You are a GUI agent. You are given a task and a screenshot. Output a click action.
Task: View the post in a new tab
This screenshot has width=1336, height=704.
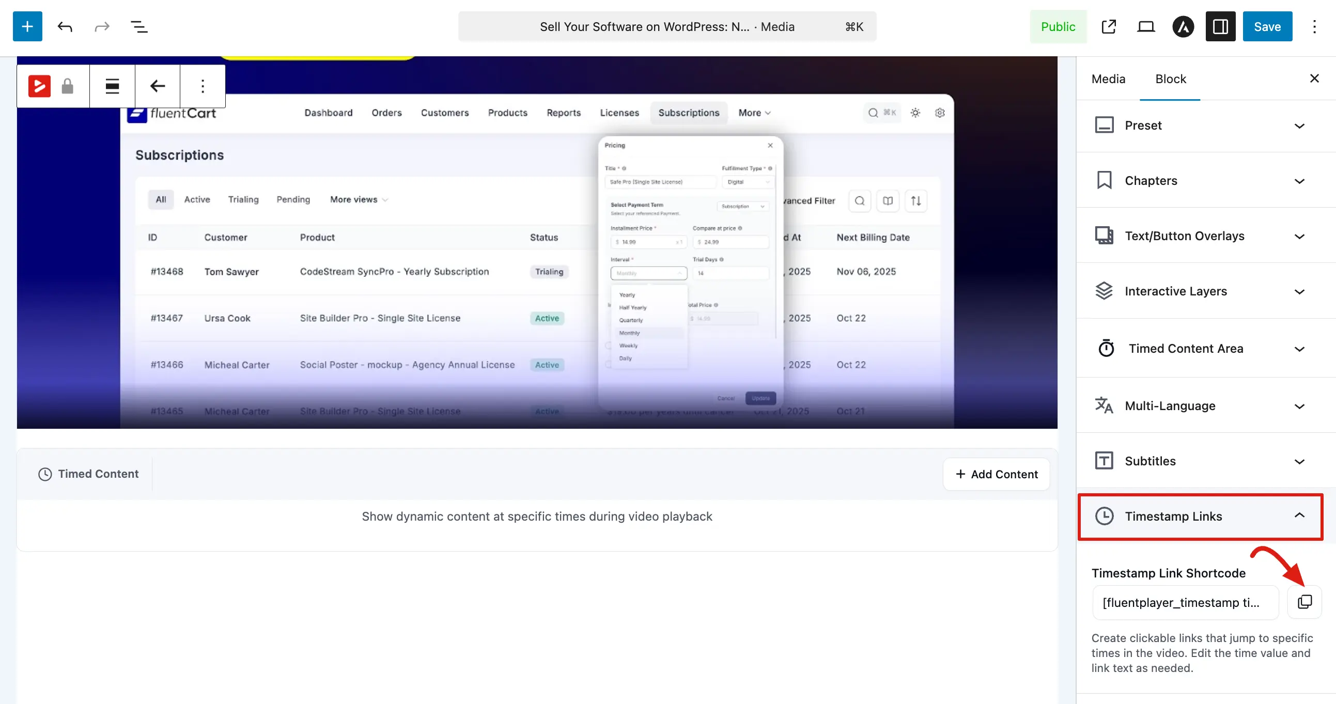pyautogui.click(x=1108, y=26)
